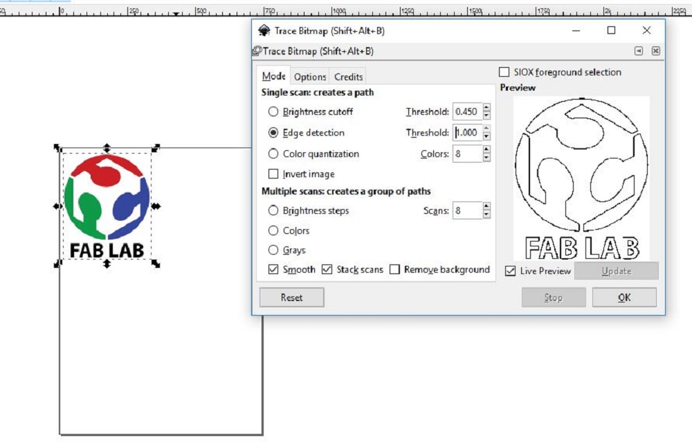Viewport: 692px width, 443px height.
Task: Increase Edge detection threshold with up arrow
Action: [486, 128]
